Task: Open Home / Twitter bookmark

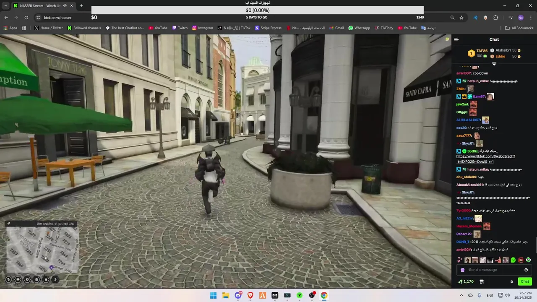Action: (x=49, y=28)
